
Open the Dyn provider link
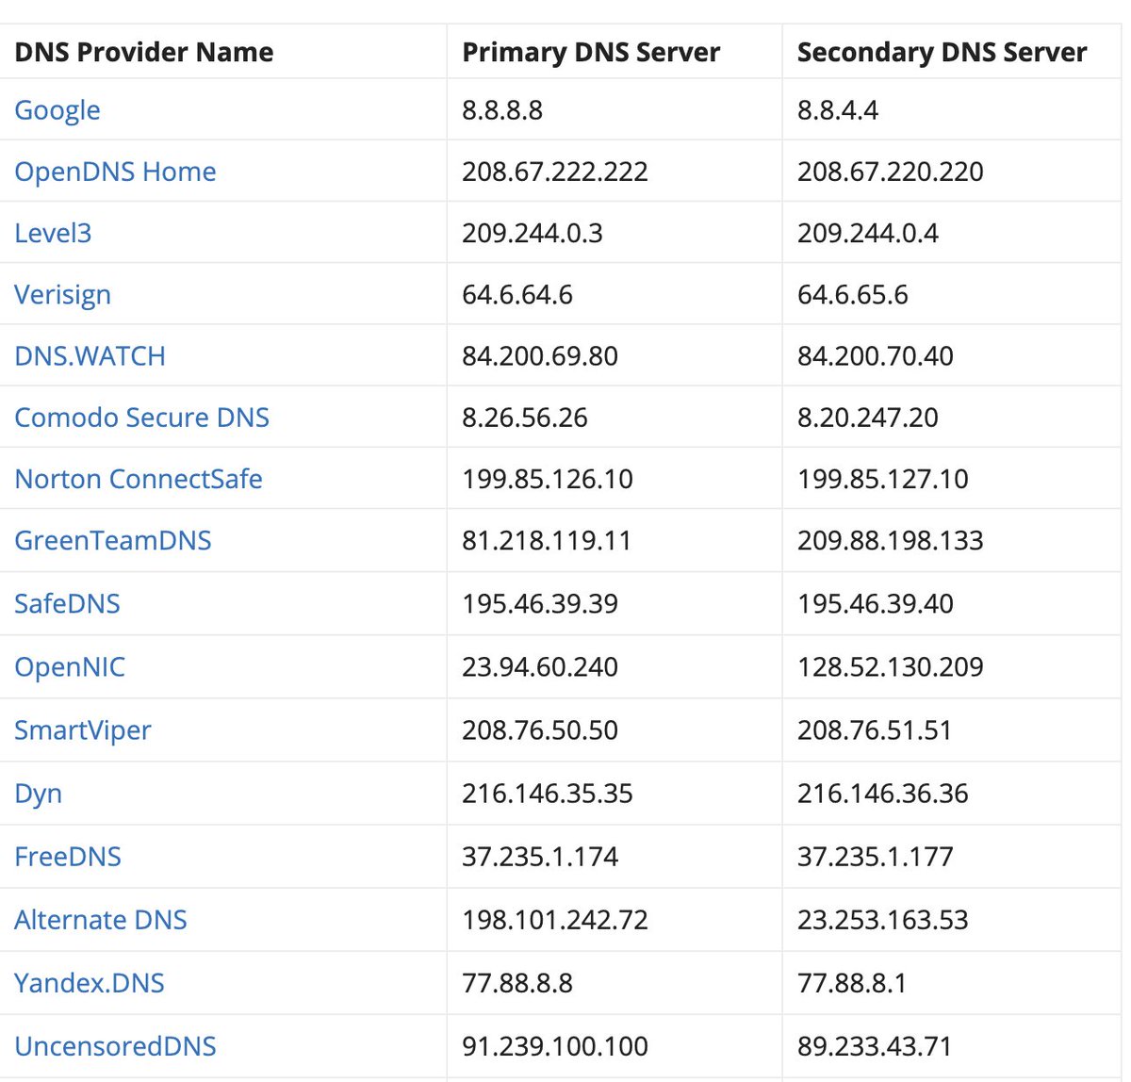coord(39,794)
